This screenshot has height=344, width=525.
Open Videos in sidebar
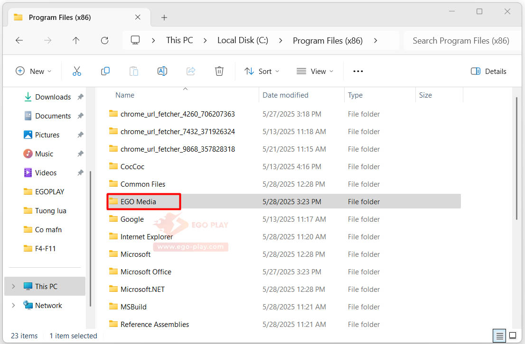(x=46, y=173)
